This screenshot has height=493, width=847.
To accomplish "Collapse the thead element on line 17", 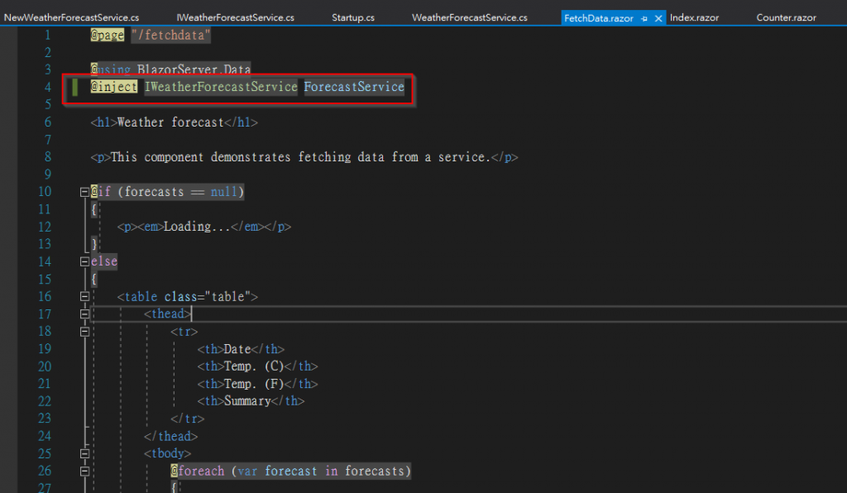I will click(84, 314).
